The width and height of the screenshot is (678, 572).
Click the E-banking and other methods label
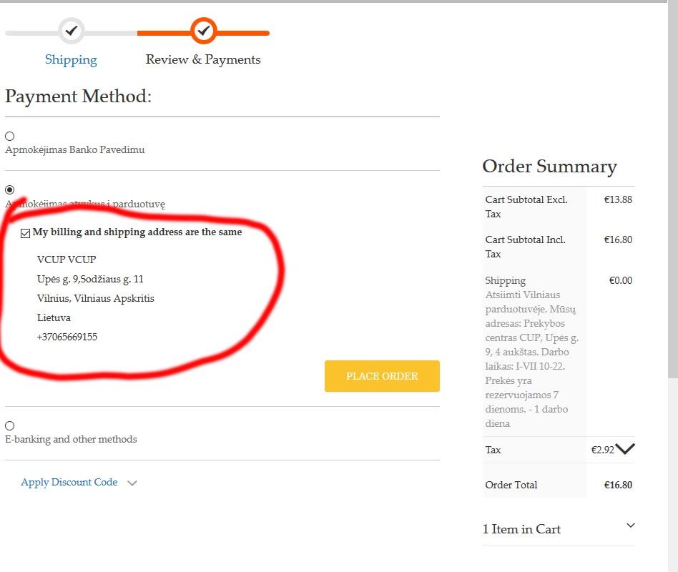click(x=71, y=439)
